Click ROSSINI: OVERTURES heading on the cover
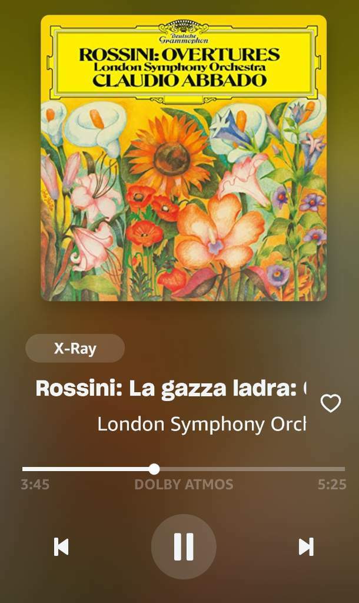This screenshot has width=359, height=603. (179, 55)
